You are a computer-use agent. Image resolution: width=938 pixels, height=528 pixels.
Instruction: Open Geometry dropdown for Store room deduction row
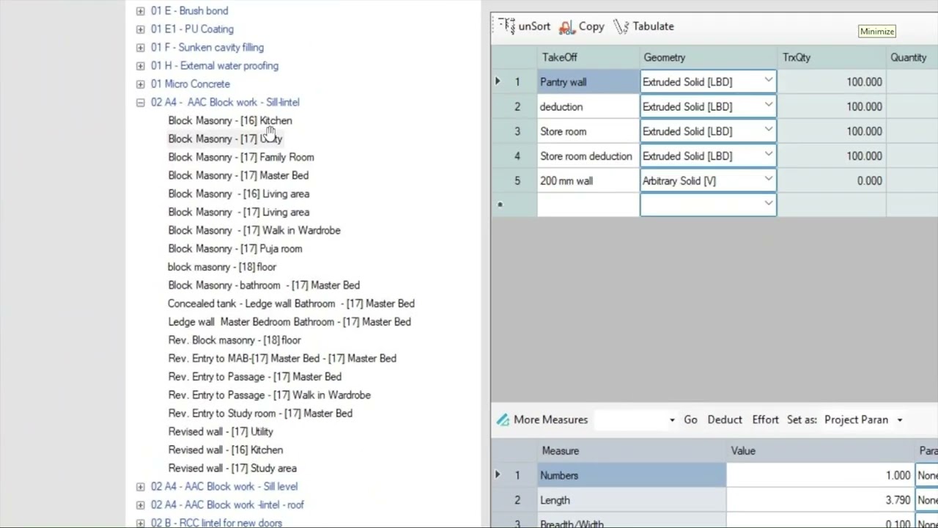point(768,156)
